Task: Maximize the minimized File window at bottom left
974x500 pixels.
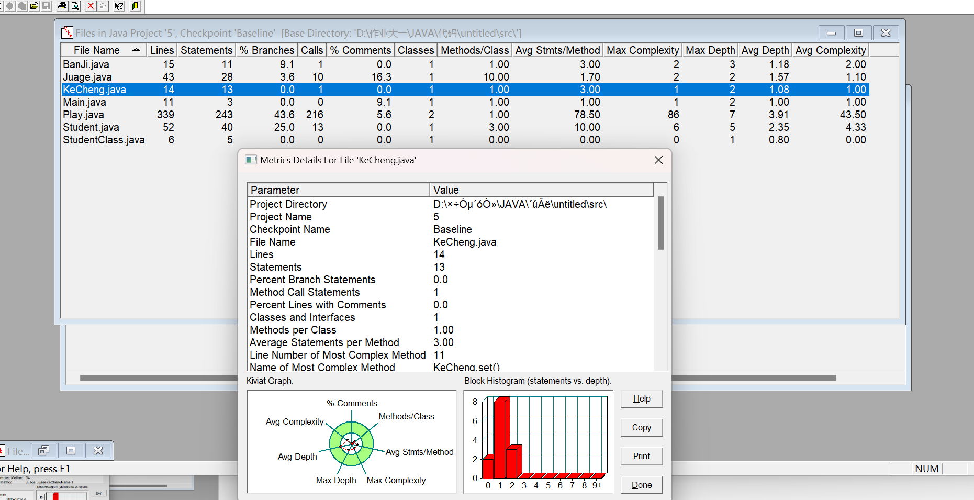Action: coord(71,450)
